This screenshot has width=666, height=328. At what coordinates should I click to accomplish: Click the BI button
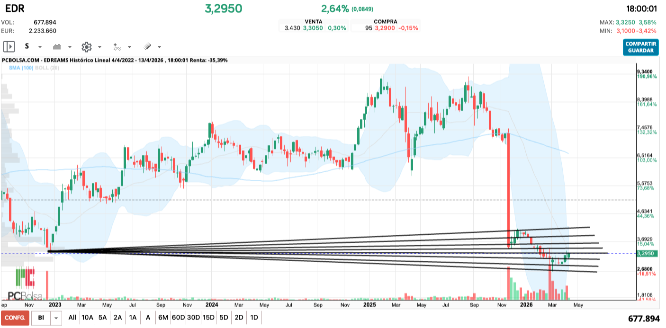point(41,318)
